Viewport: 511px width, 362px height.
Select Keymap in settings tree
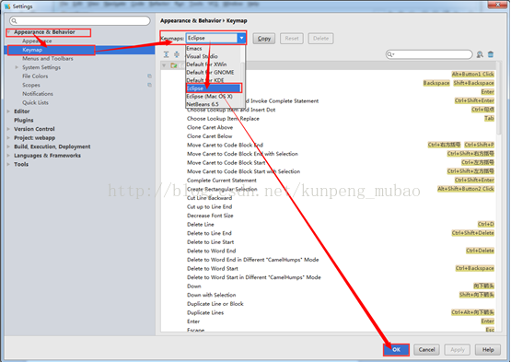click(32, 50)
